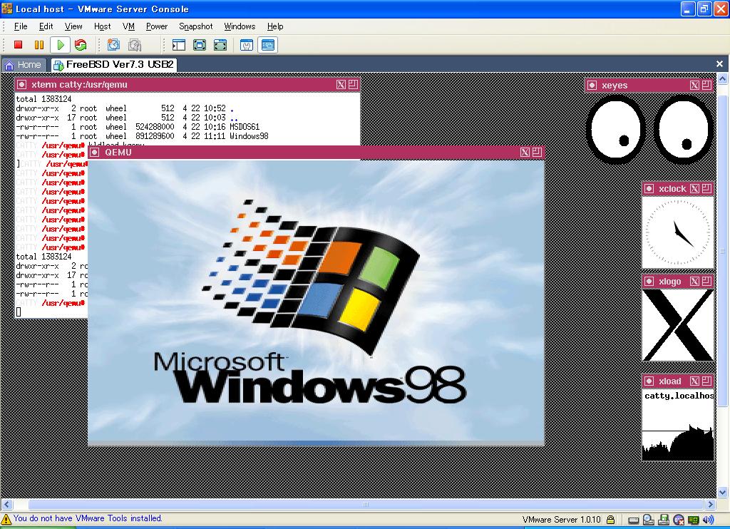Click the floppy drive status icon
730x529 pixels.
[x=664, y=520]
